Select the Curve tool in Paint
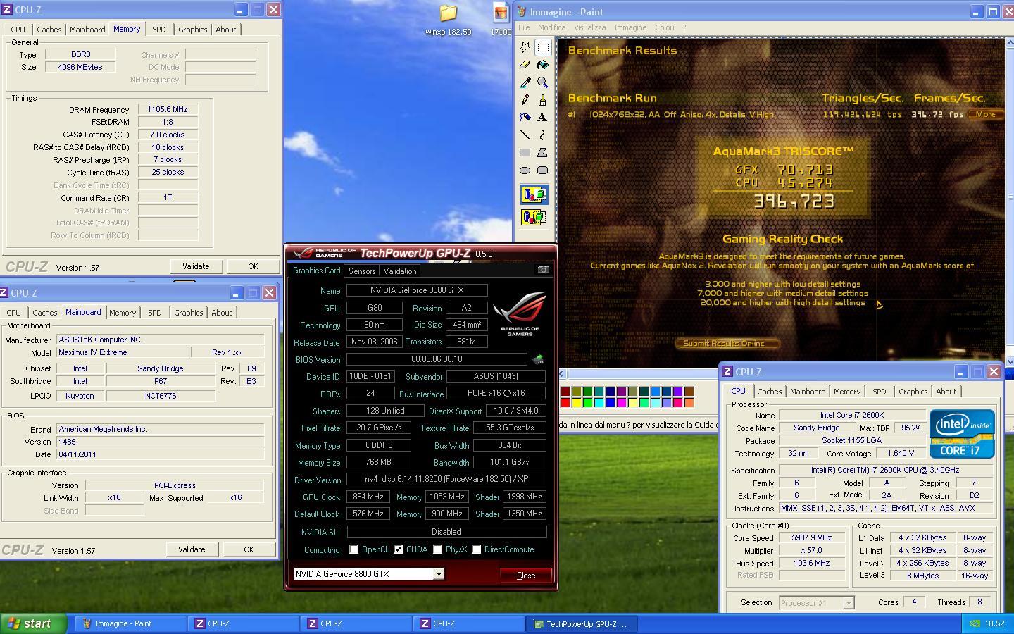1014x634 pixels. tap(543, 135)
